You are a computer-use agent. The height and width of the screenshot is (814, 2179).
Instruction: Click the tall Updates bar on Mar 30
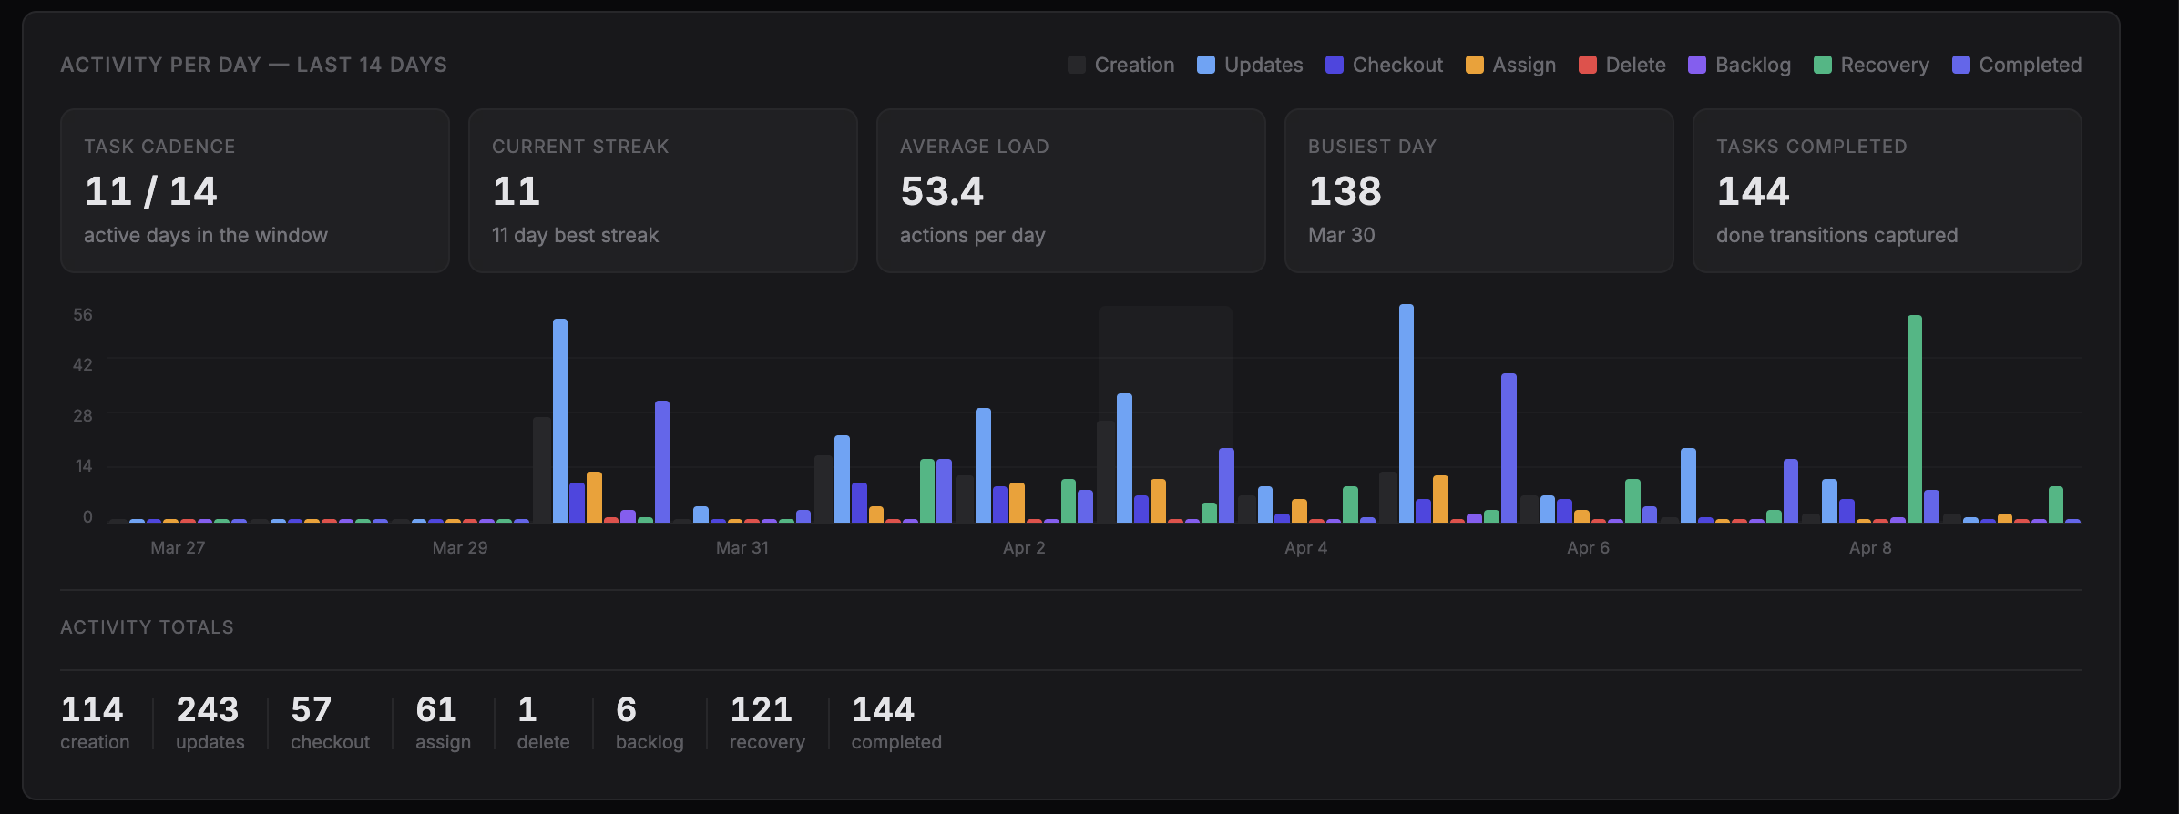pos(560,421)
